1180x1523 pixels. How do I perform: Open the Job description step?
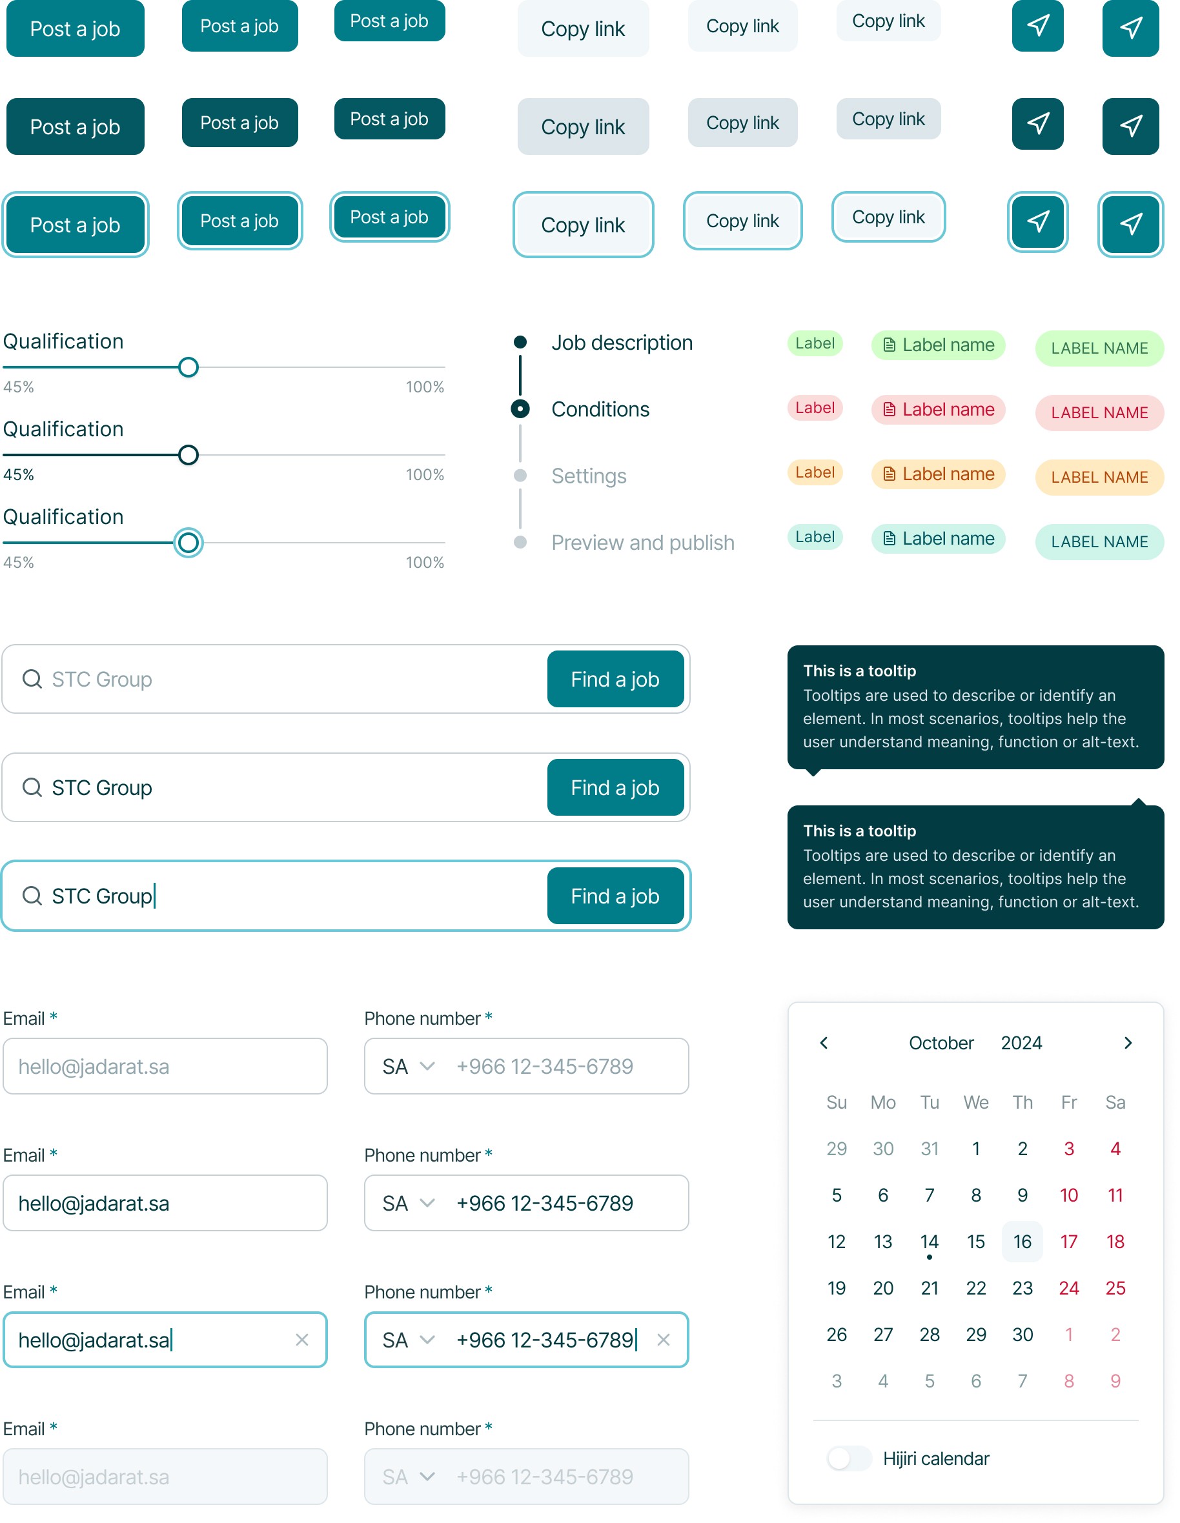pos(622,343)
